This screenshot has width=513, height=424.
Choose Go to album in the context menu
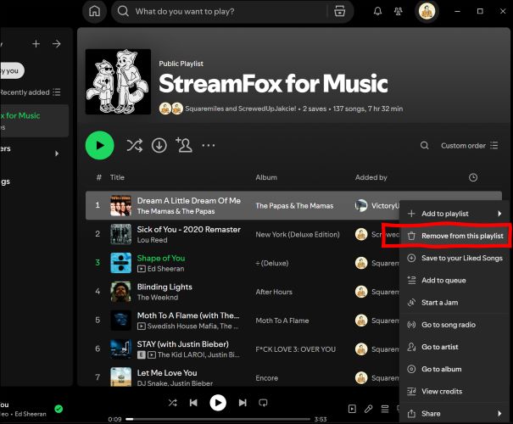coord(454,369)
